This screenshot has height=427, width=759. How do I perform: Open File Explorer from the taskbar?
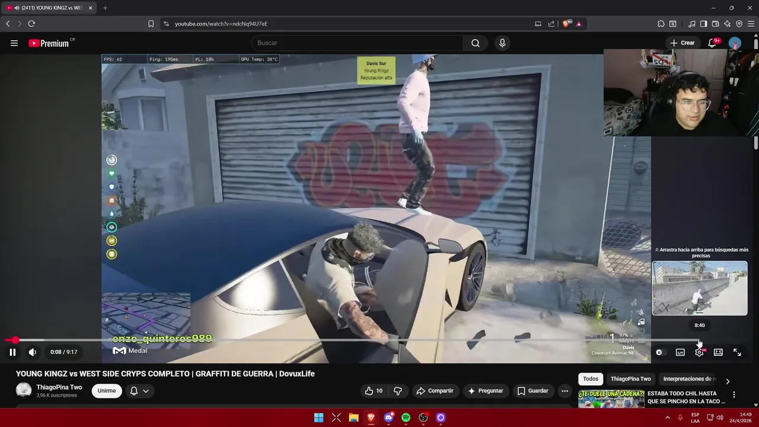(353, 418)
